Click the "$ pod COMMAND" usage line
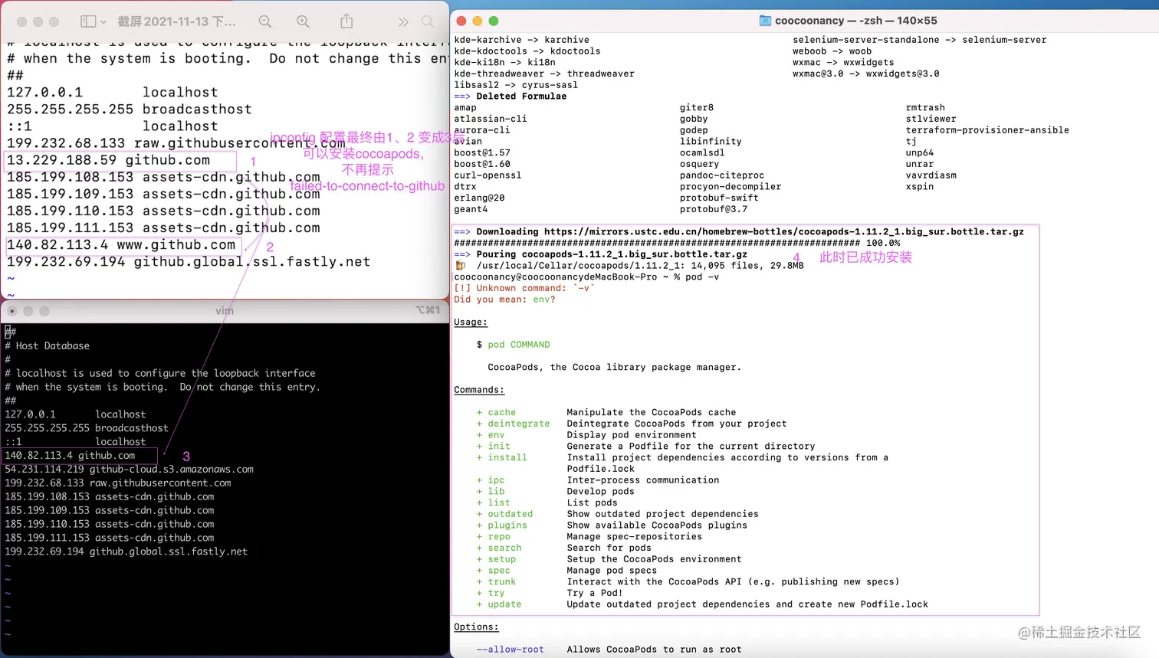This screenshot has height=658, width=1159. click(x=513, y=345)
